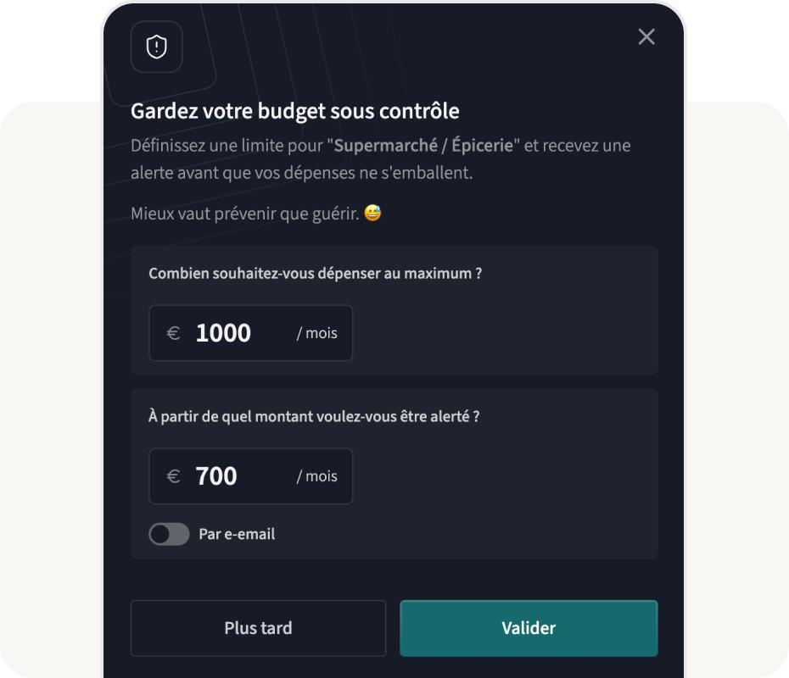Click the shield alert icon
Viewport: 789px width, 678px height.
click(x=156, y=47)
